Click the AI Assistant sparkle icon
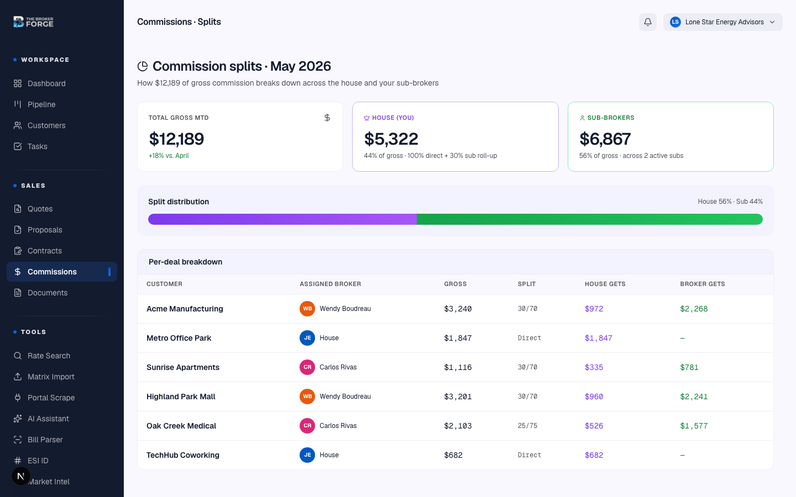Image resolution: width=796 pixels, height=497 pixels. click(x=18, y=419)
